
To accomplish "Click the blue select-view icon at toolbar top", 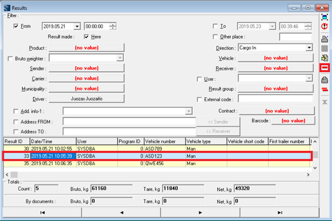I will [x=325, y=17].
